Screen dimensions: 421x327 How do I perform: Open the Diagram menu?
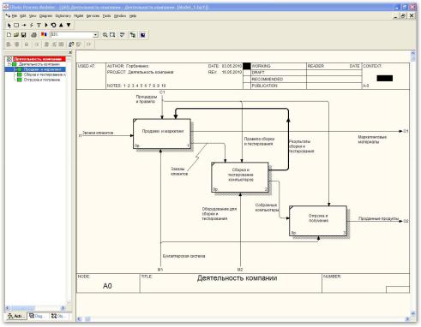click(45, 16)
